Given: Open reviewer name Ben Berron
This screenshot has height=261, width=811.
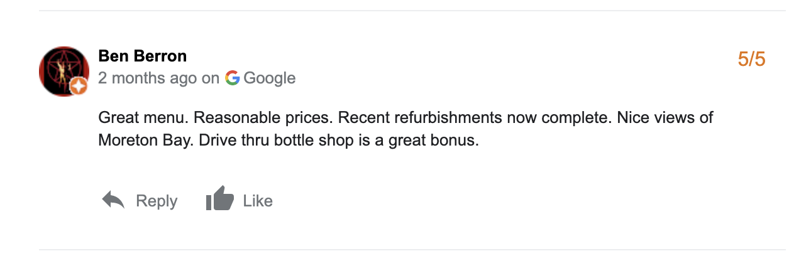Looking at the screenshot, I should point(143,56).
